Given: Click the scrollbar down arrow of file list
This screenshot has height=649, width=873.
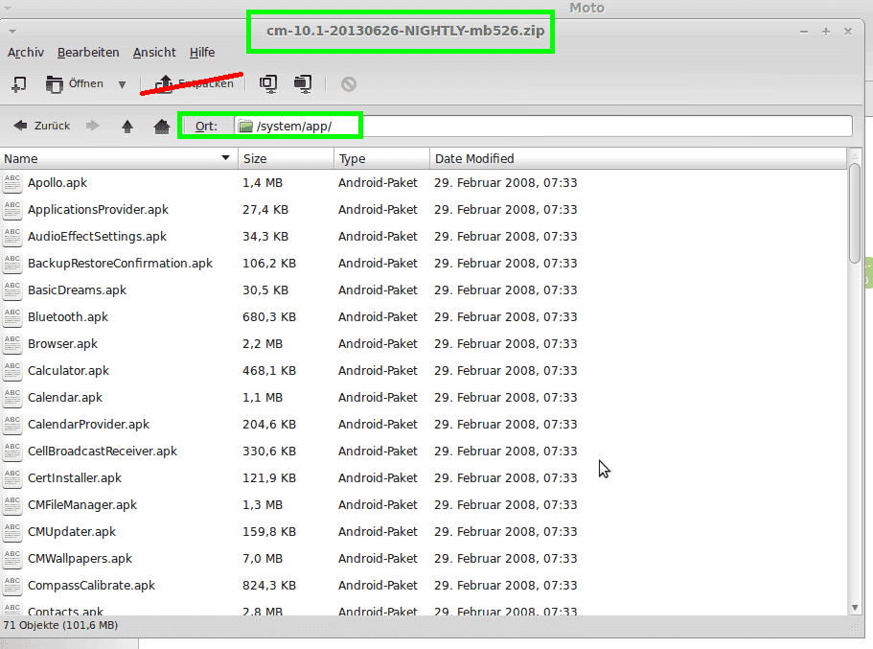Looking at the screenshot, I should pos(855,608).
